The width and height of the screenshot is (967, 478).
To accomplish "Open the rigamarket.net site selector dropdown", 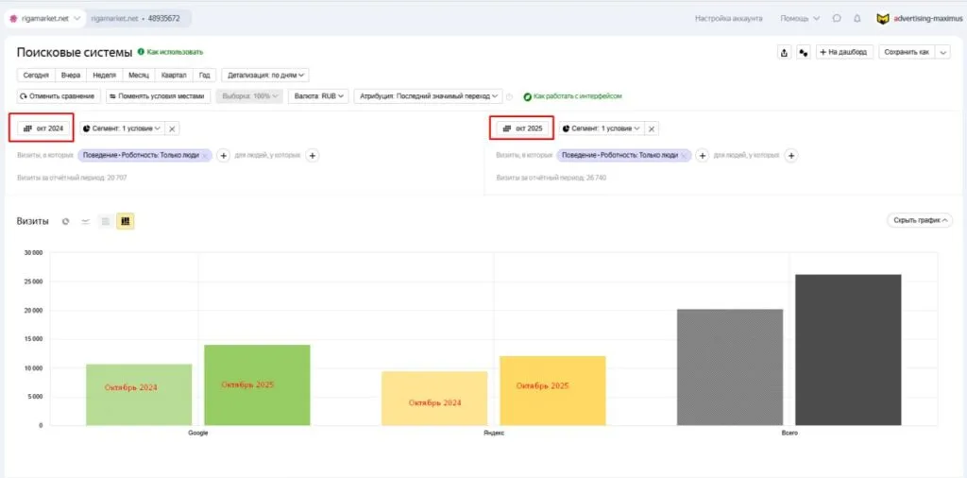I will (x=45, y=19).
